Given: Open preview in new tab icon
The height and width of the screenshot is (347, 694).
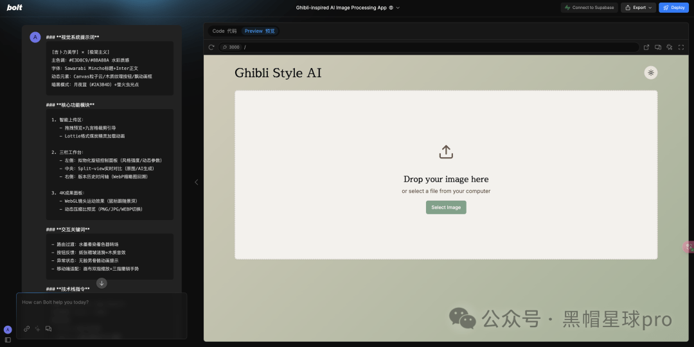Looking at the screenshot, I should tap(646, 47).
